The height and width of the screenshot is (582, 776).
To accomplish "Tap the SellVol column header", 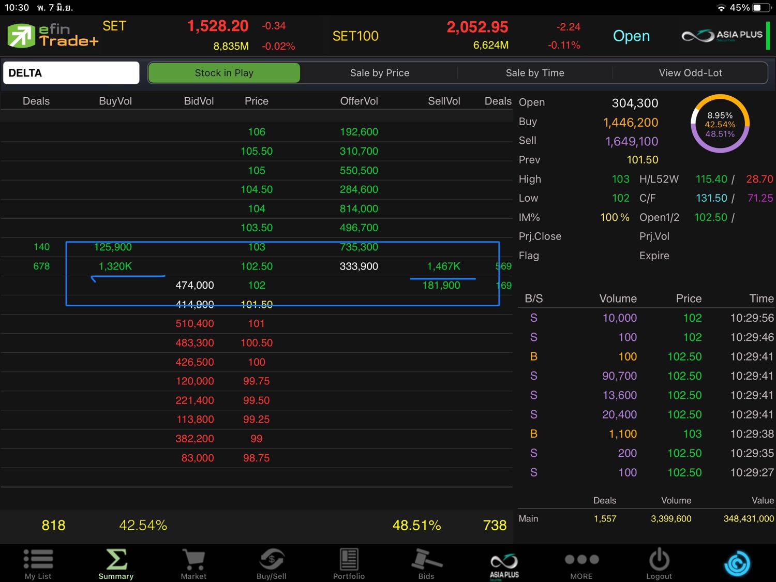I will point(444,101).
